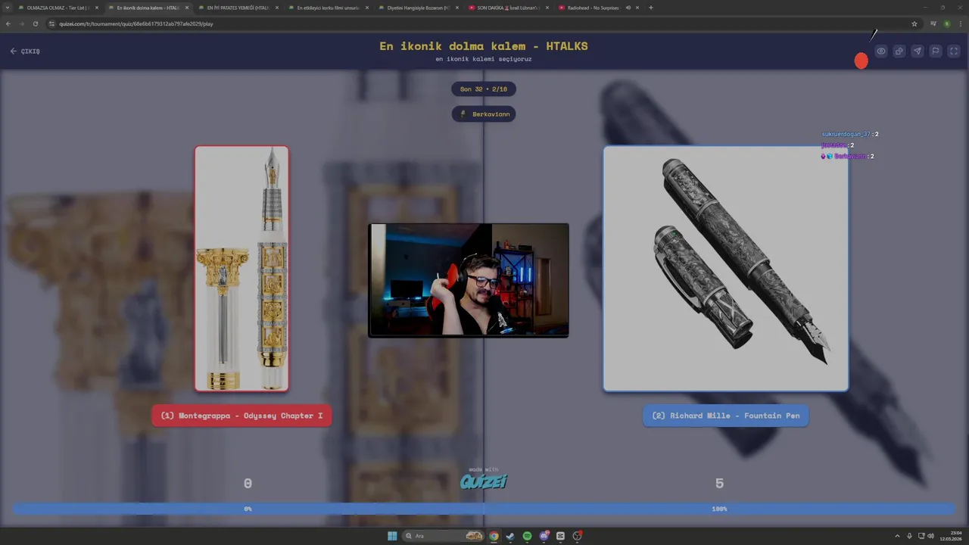Toggle fullscreen mode icon
Viewport: 969px width, 545px height.
coord(953,51)
